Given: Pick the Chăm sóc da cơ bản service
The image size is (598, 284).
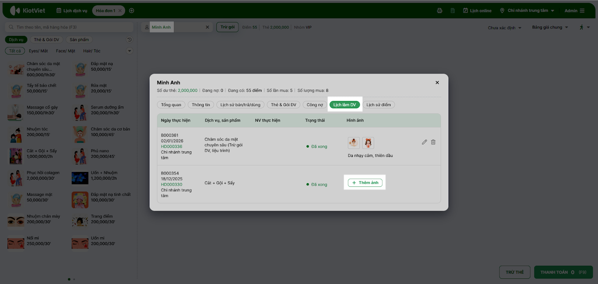Looking at the screenshot, I should click(x=100, y=135).
